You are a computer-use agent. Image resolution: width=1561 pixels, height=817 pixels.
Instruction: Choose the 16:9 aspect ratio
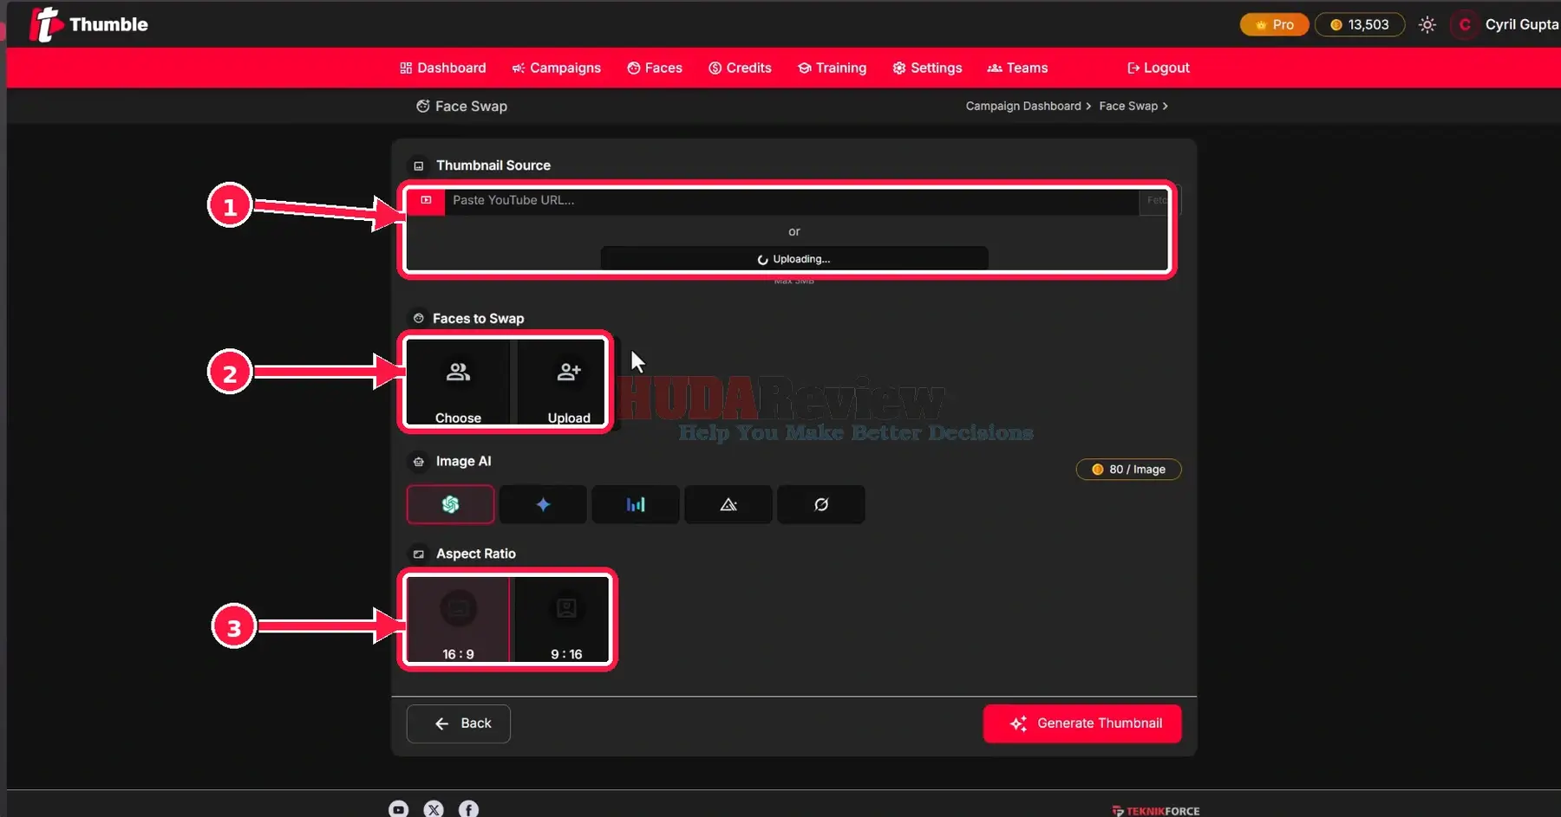point(458,620)
